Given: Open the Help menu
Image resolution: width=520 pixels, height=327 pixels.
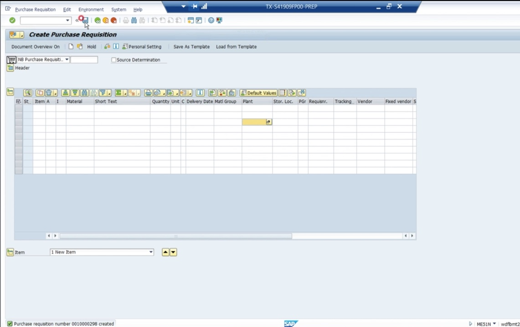Looking at the screenshot, I should pos(138,9).
